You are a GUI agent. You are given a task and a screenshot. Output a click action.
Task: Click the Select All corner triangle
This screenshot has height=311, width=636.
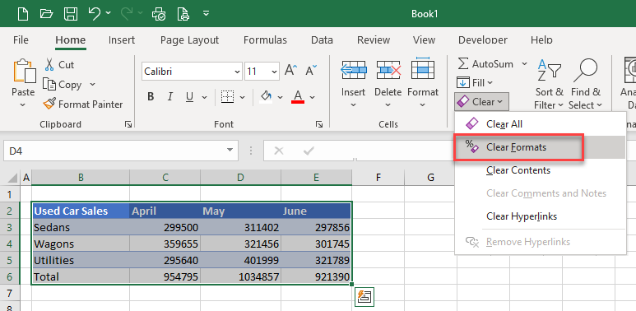[x=12, y=178]
